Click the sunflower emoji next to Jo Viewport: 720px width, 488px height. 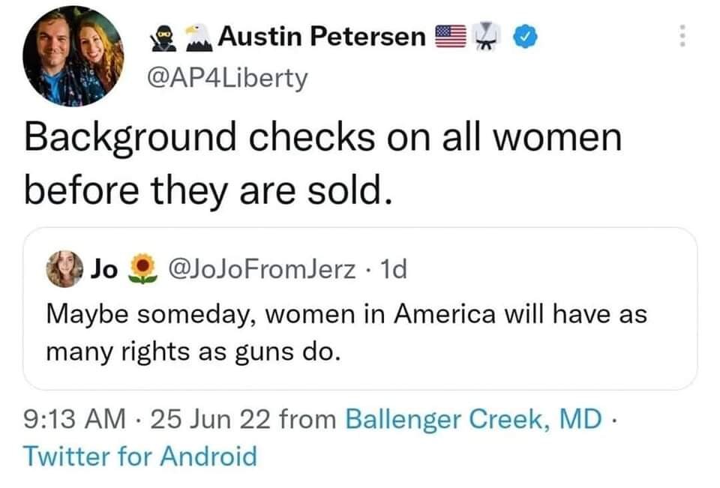tap(142, 268)
